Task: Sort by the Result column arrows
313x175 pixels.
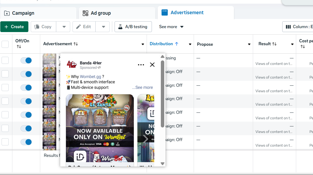Action: 274,44
